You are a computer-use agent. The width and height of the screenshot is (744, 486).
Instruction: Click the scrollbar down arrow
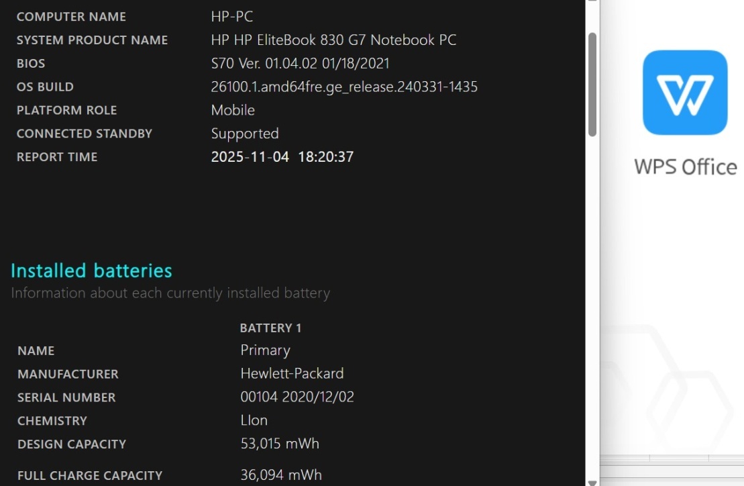(x=592, y=481)
